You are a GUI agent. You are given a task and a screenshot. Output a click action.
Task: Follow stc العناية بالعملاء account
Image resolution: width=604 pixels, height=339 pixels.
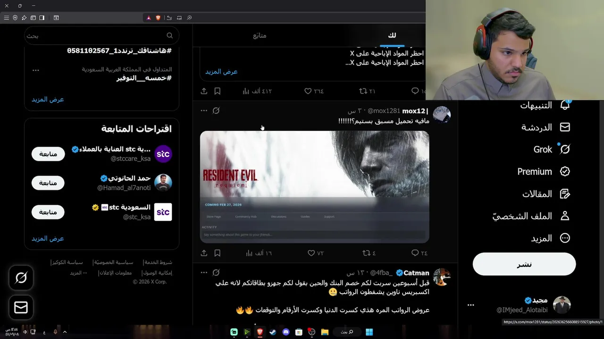[x=48, y=154]
